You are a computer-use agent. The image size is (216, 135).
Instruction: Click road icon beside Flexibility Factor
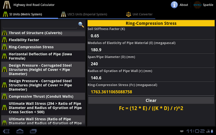(4, 40)
